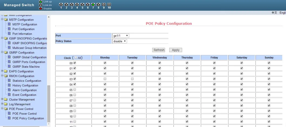Click the Refresh button

(x=158, y=50)
